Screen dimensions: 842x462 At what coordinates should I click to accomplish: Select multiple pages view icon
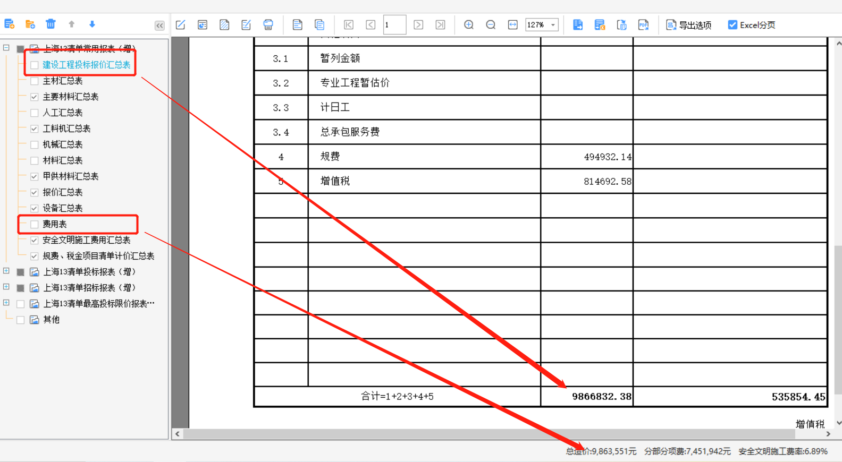click(319, 24)
